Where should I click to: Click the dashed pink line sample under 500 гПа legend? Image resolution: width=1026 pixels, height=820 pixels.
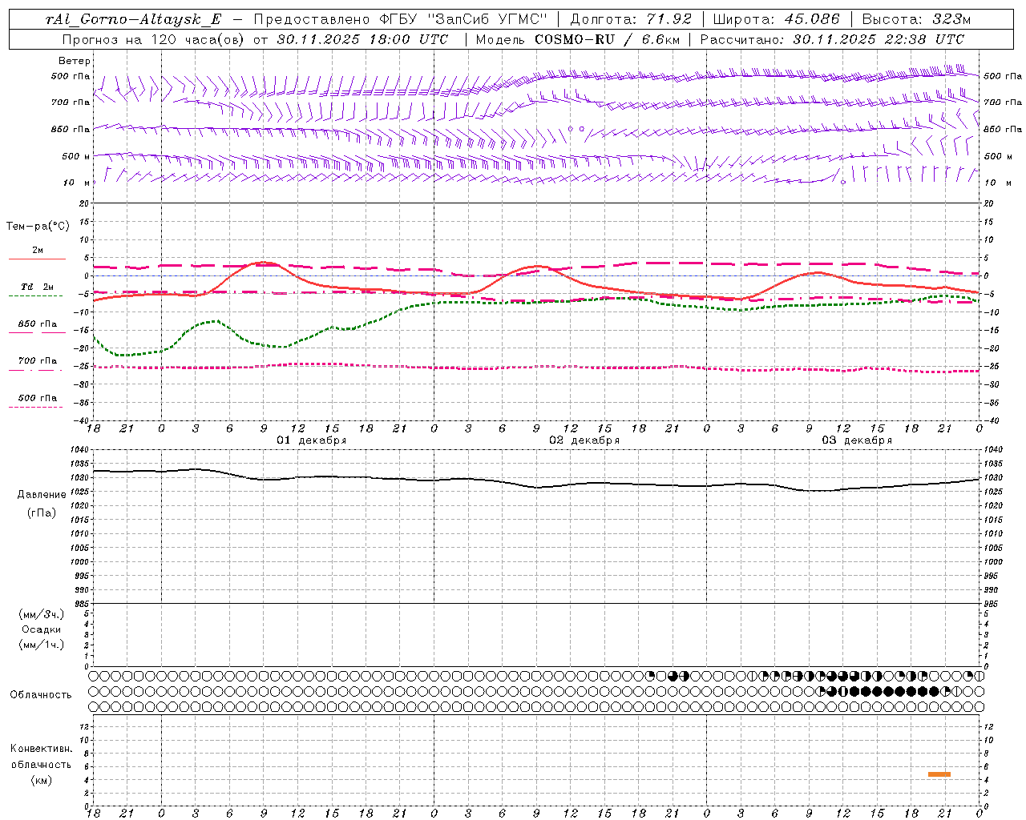(x=36, y=407)
